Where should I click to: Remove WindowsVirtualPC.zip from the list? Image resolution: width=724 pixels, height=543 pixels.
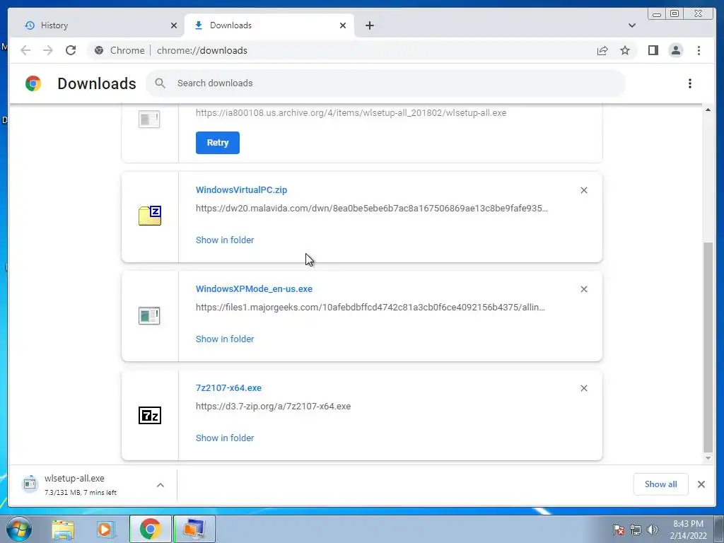coord(583,190)
